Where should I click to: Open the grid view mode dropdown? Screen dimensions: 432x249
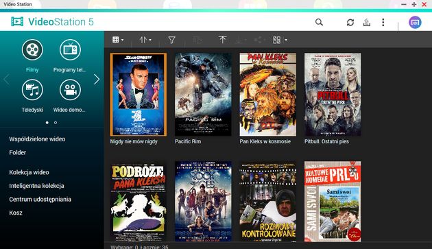tap(118, 40)
